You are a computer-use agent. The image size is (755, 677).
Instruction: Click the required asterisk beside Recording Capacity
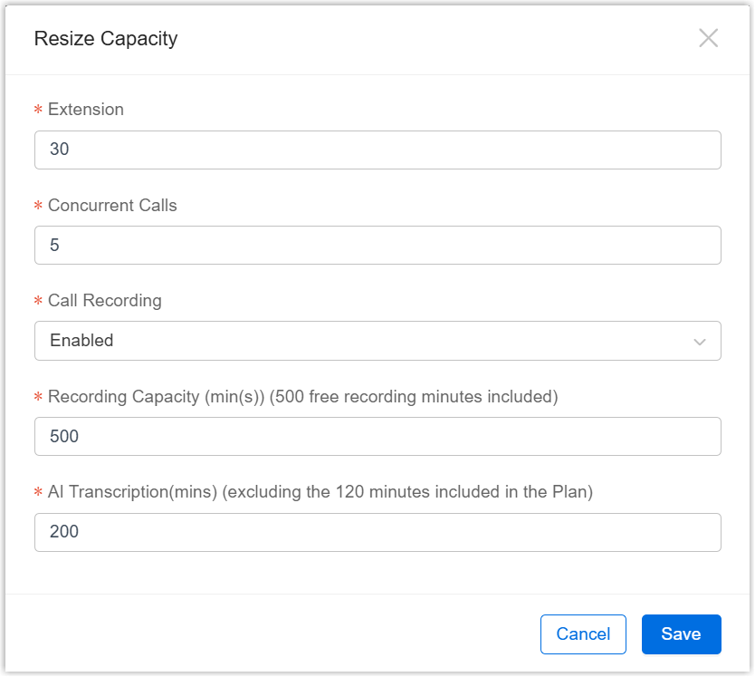[x=38, y=398]
